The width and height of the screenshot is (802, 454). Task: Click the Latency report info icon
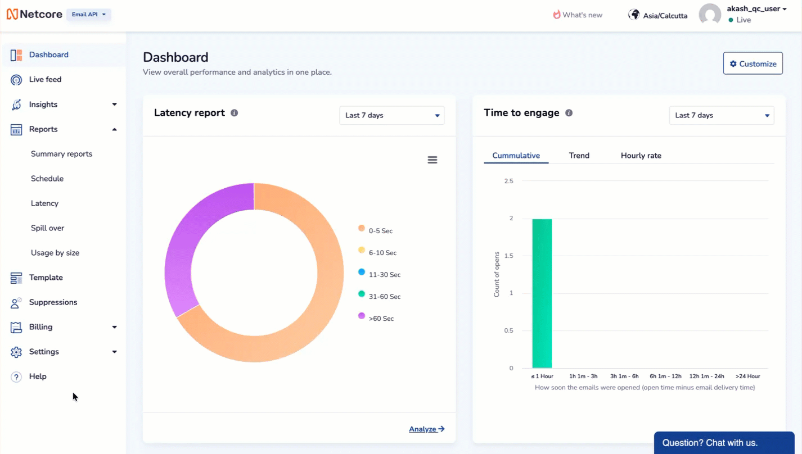[234, 112]
